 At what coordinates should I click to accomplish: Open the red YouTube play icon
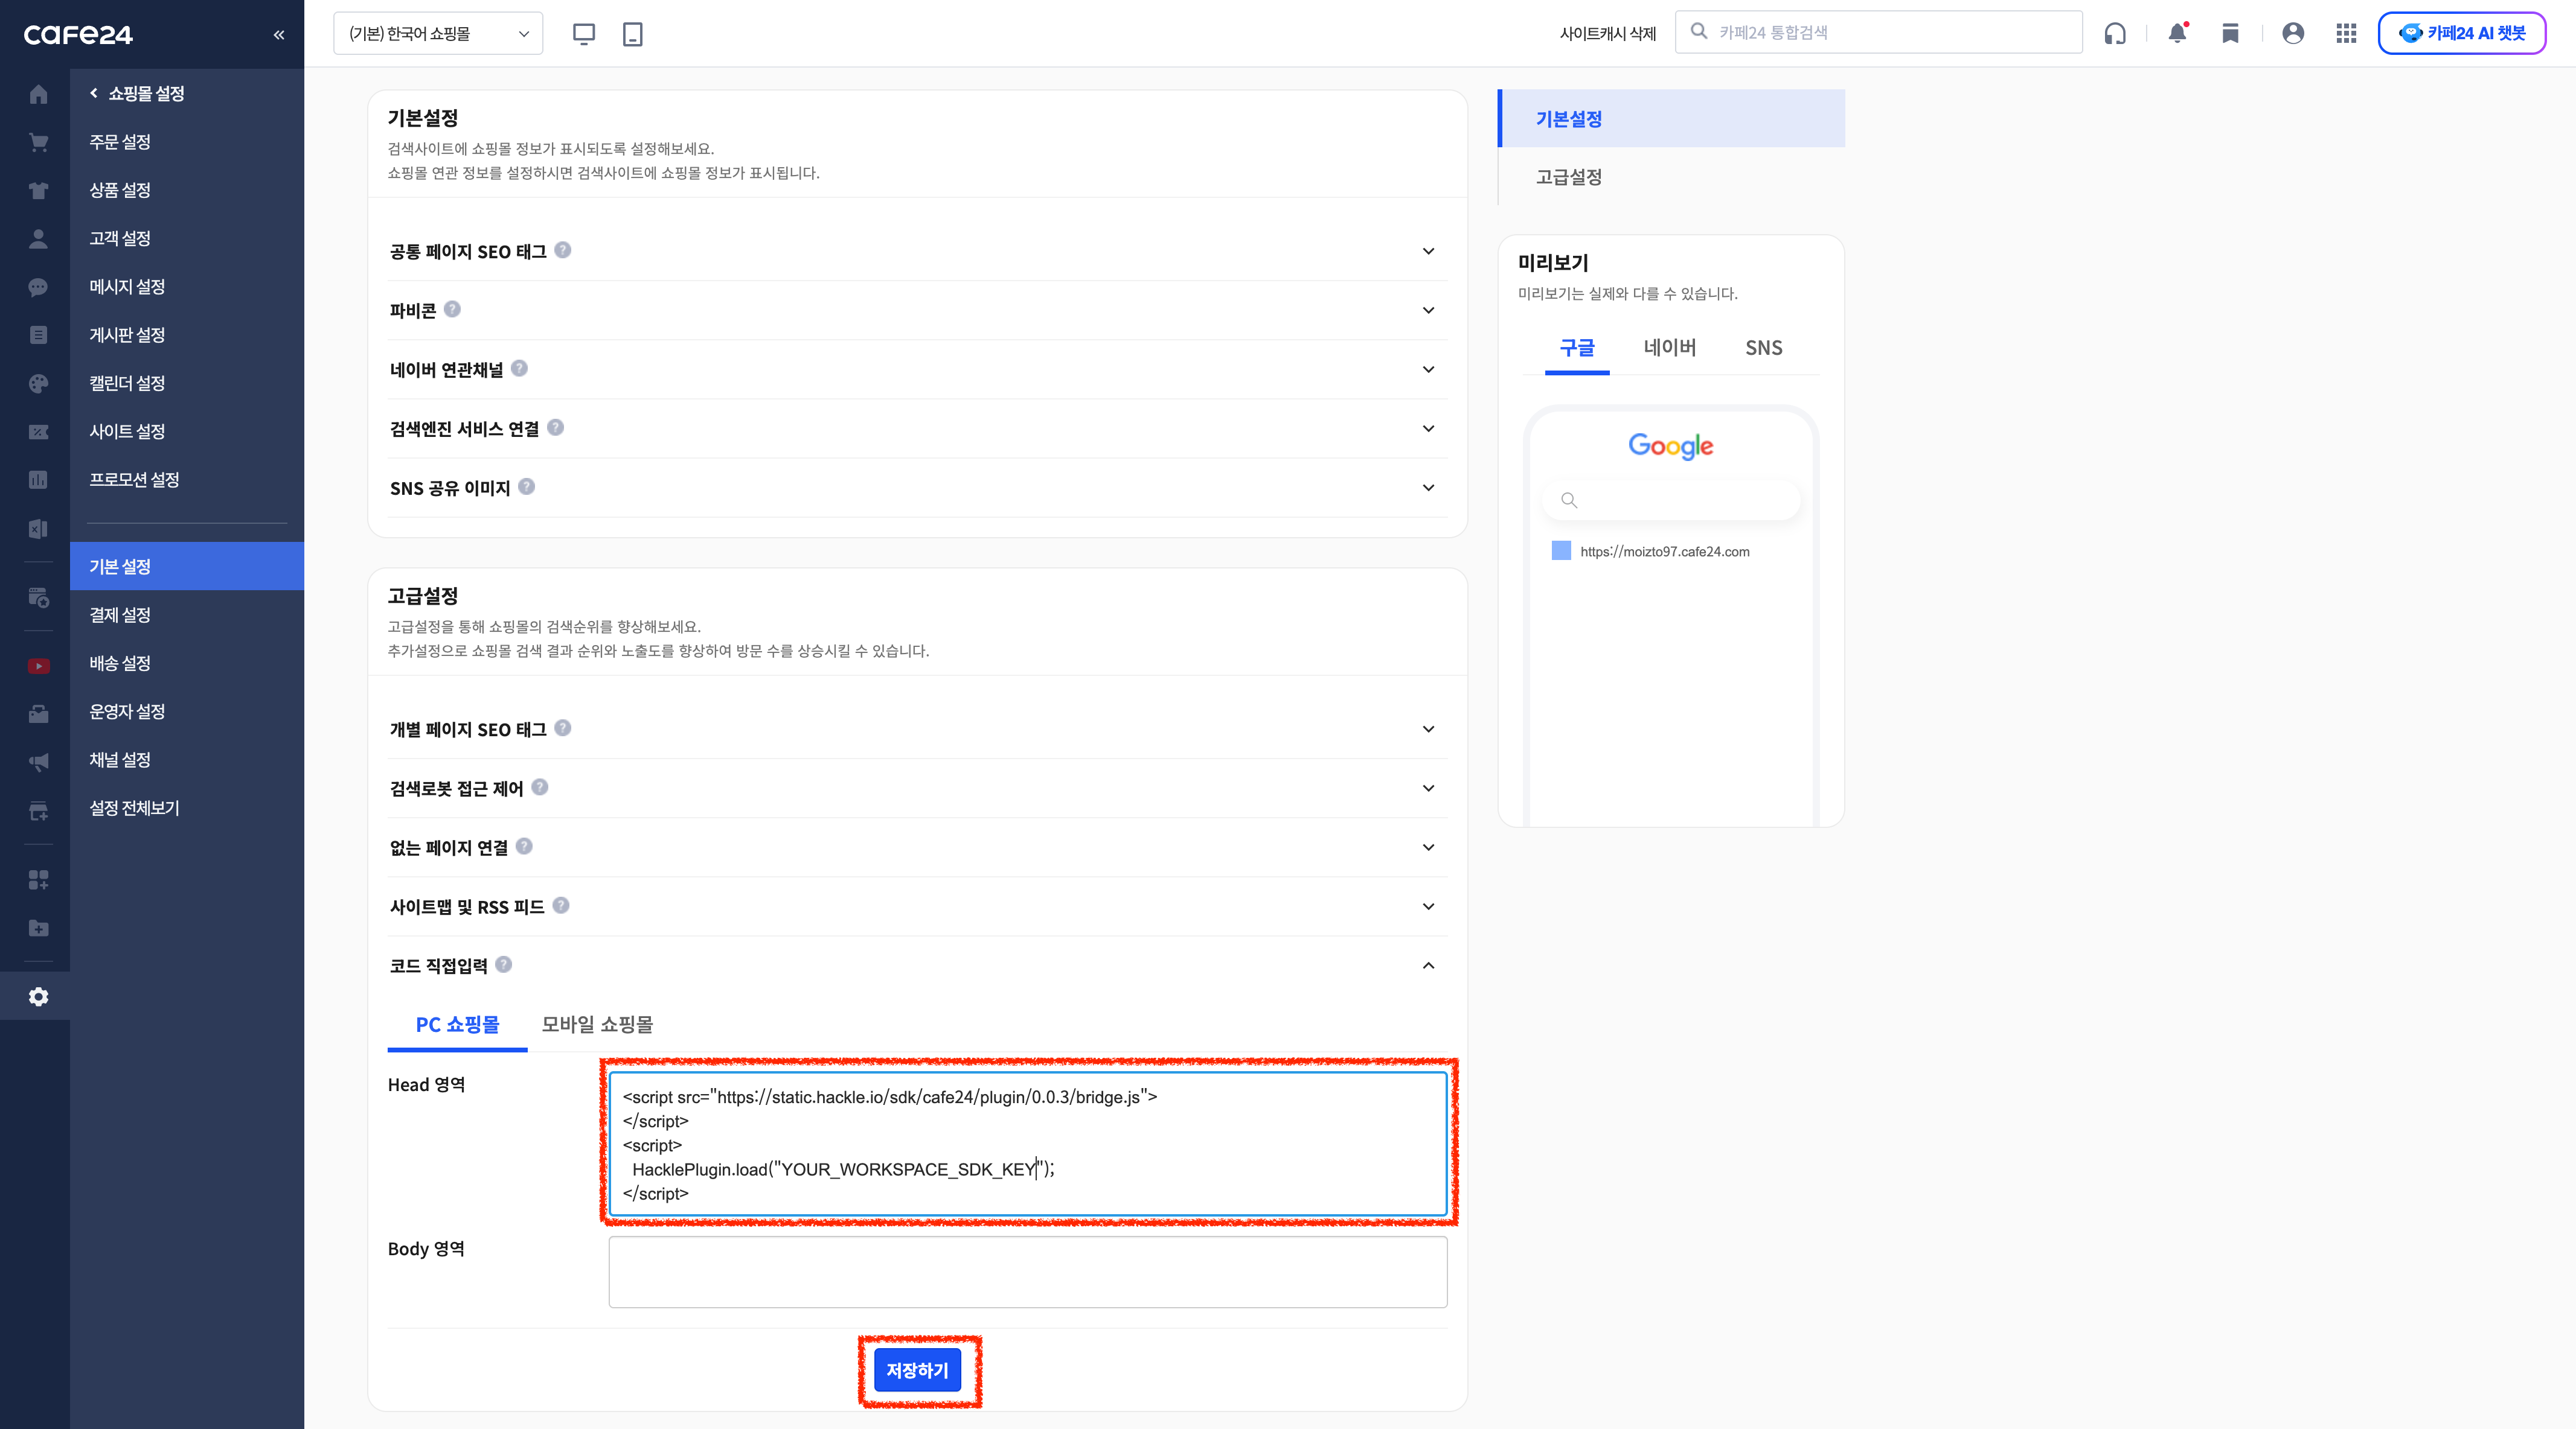click(38, 667)
